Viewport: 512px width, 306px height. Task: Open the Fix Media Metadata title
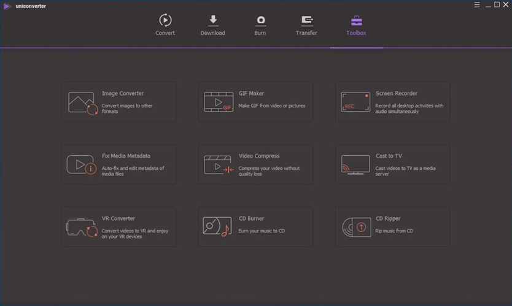pyautogui.click(x=126, y=156)
